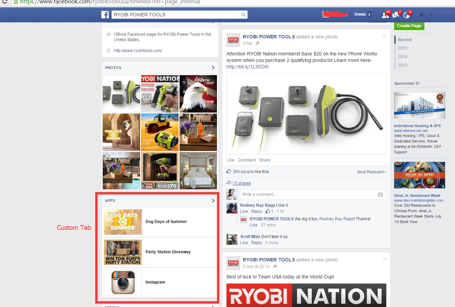Go to Home in the top bar
The image size is (455, 307).
(360, 14)
